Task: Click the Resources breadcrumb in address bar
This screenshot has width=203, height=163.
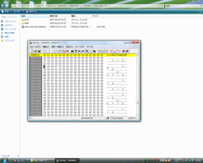Action: [74, 6]
